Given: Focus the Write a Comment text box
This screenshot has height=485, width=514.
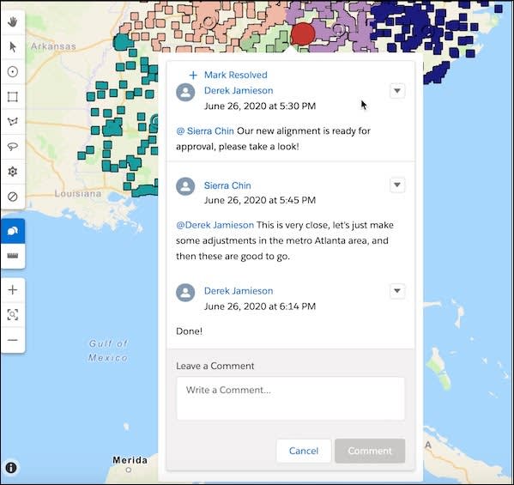Looking at the screenshot, I should pyautogui.click(x=290, y=398).
